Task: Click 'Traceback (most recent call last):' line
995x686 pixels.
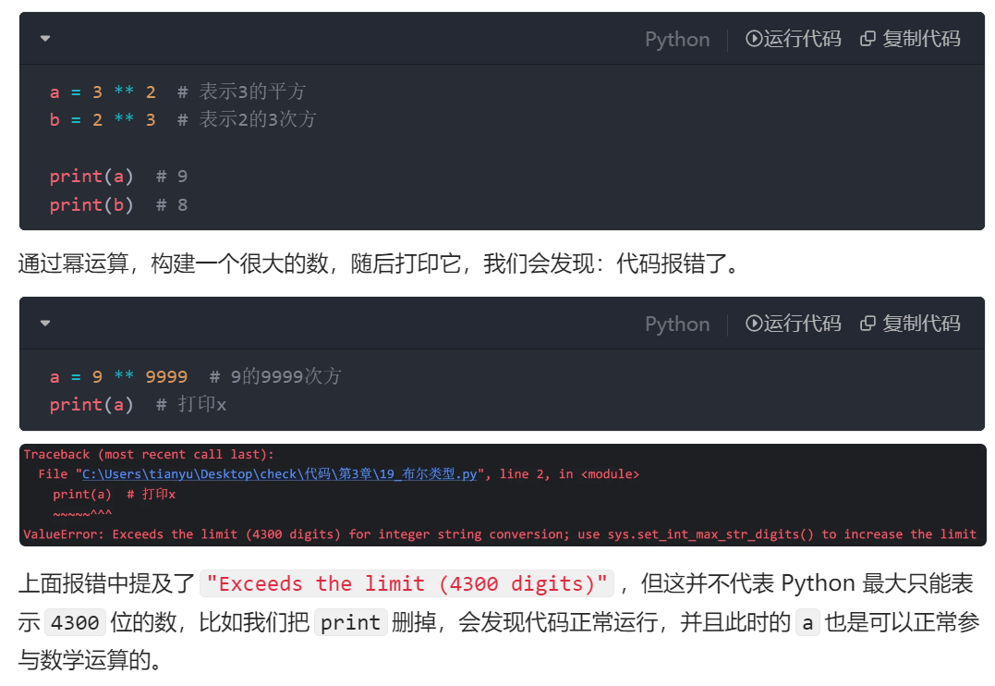Action: pyautogui.click(x=149, y=454)
